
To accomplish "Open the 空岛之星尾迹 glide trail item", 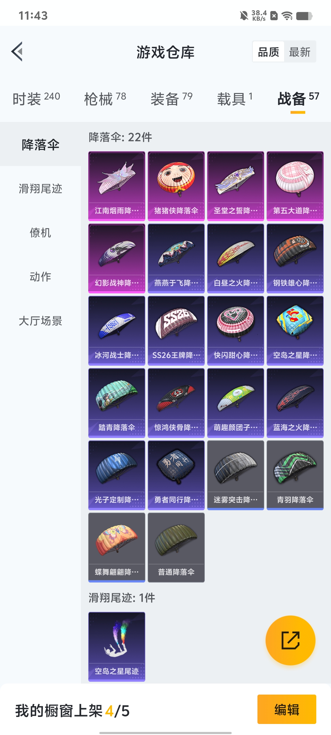I will (x=117, y=647).
